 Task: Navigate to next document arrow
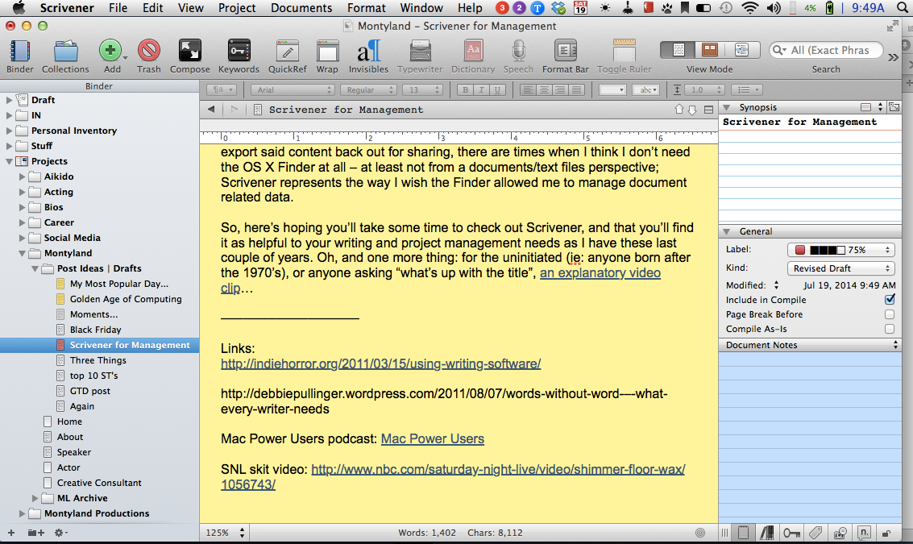[x=692, y=110]
